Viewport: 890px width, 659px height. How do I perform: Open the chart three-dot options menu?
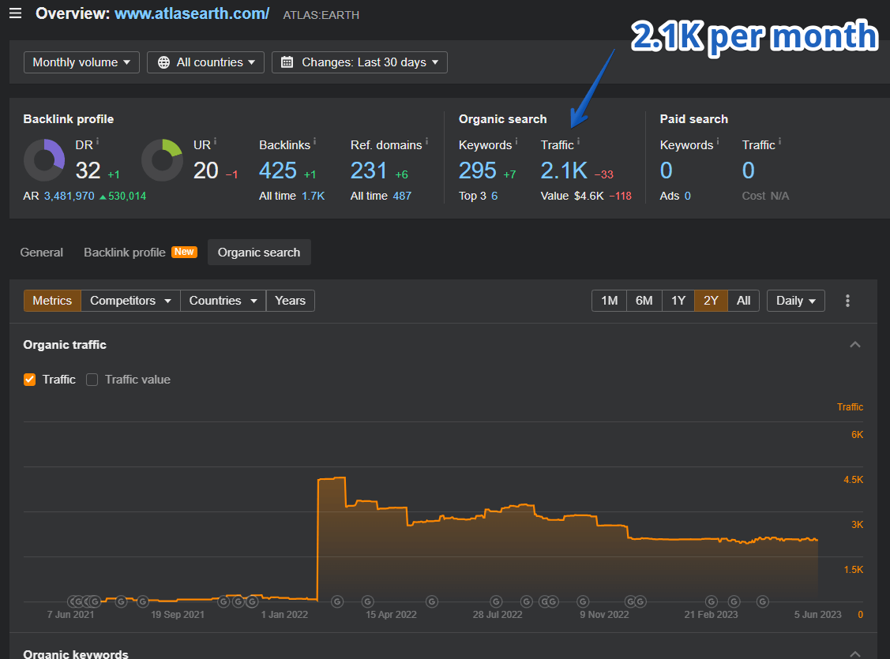(847, 301)
